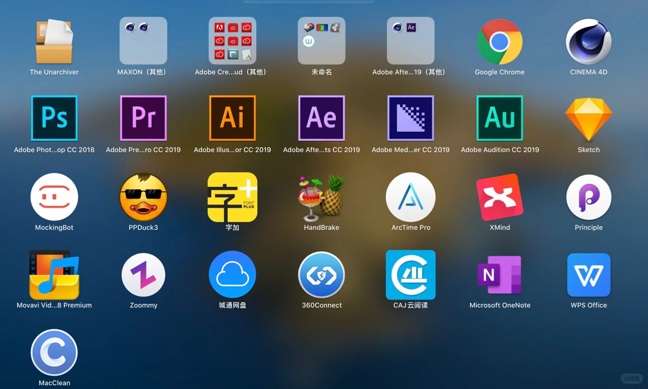The height and width of the screenshot is (389, 648).
Task: Open the Adobe After Effects 19（其他） folder icon
Action: (411, 41)
